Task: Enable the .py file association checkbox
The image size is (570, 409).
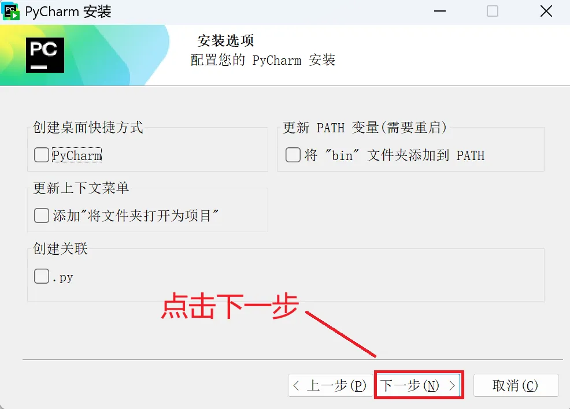Action: (x=42, y=276)
